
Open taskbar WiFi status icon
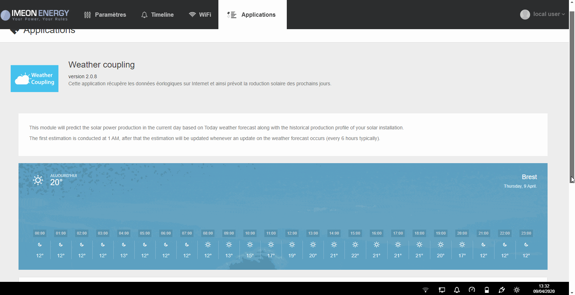tap(425, 290)
